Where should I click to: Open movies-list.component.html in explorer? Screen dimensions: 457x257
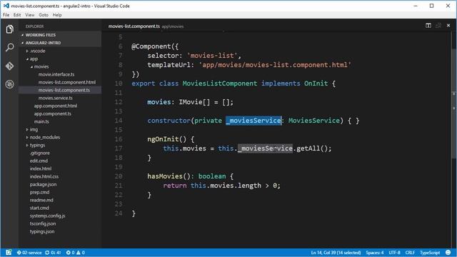66,82
